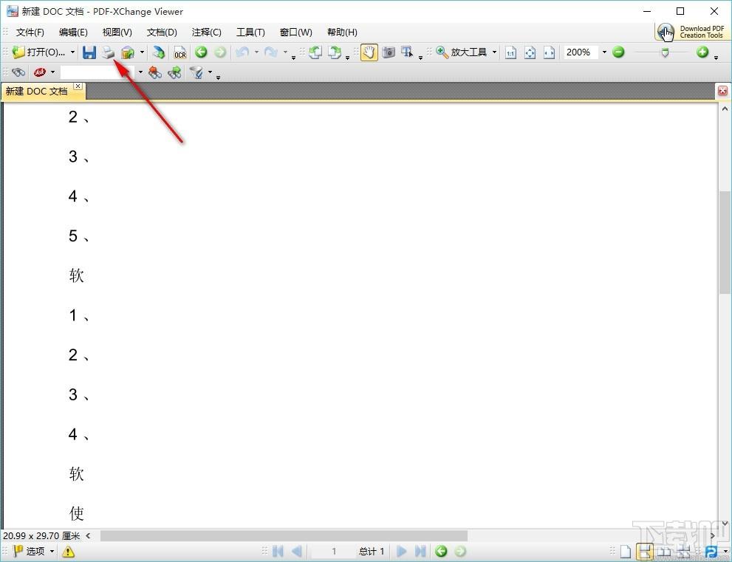The height and width of the screenshot is (562, 732).
Task: Expand the email icon dropdown arrow
Action: tap(142, 52)
